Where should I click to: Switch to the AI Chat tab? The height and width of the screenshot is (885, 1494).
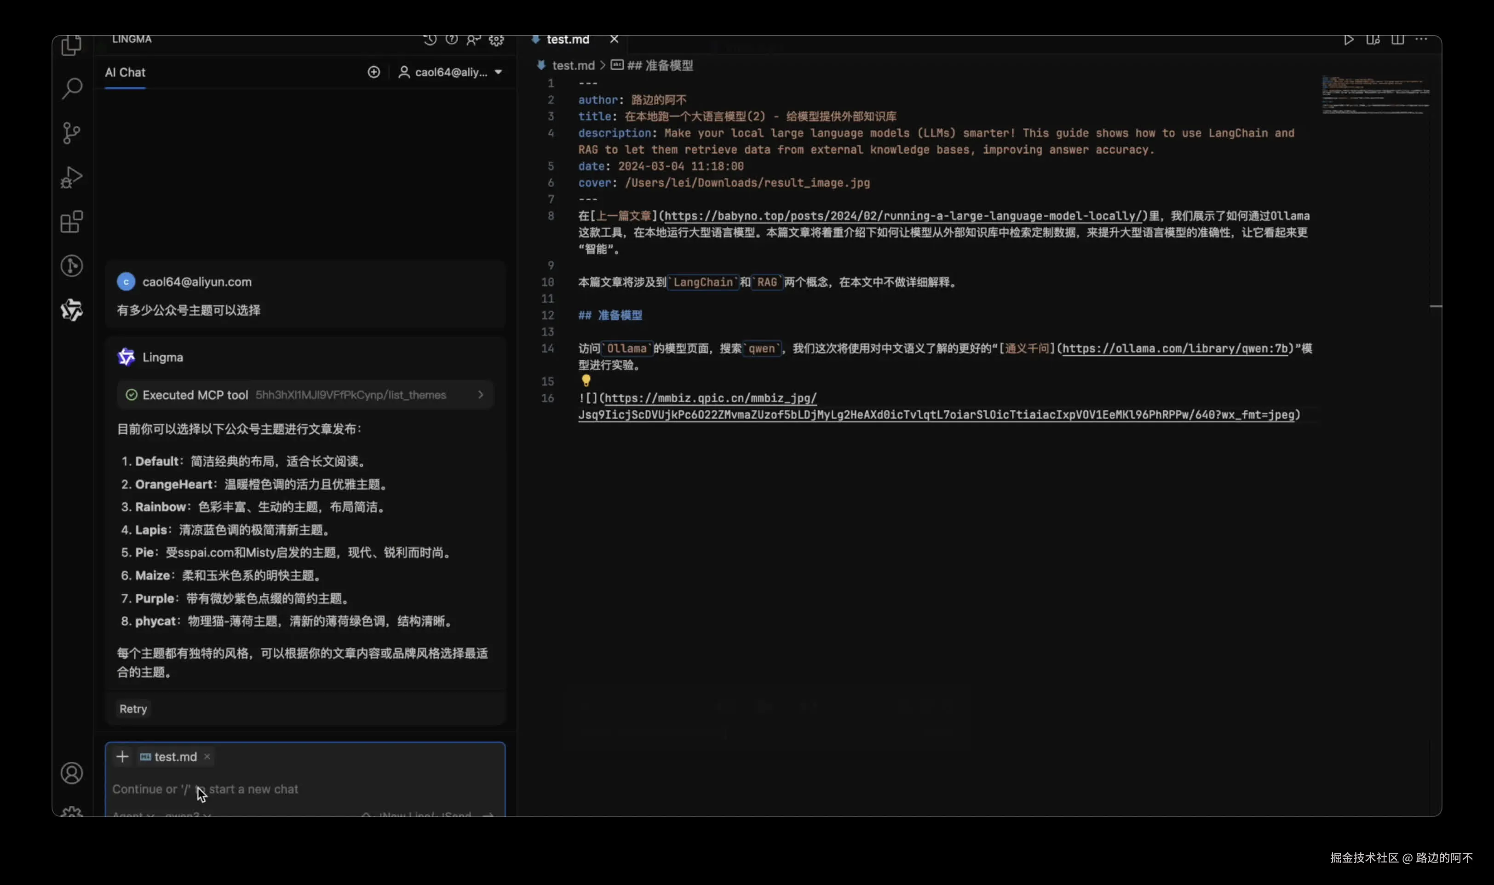point(125,72)
